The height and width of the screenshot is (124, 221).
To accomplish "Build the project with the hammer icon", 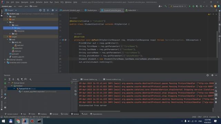I will tap(166, 6).
